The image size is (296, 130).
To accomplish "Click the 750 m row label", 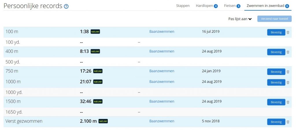I will coord(12,71).
